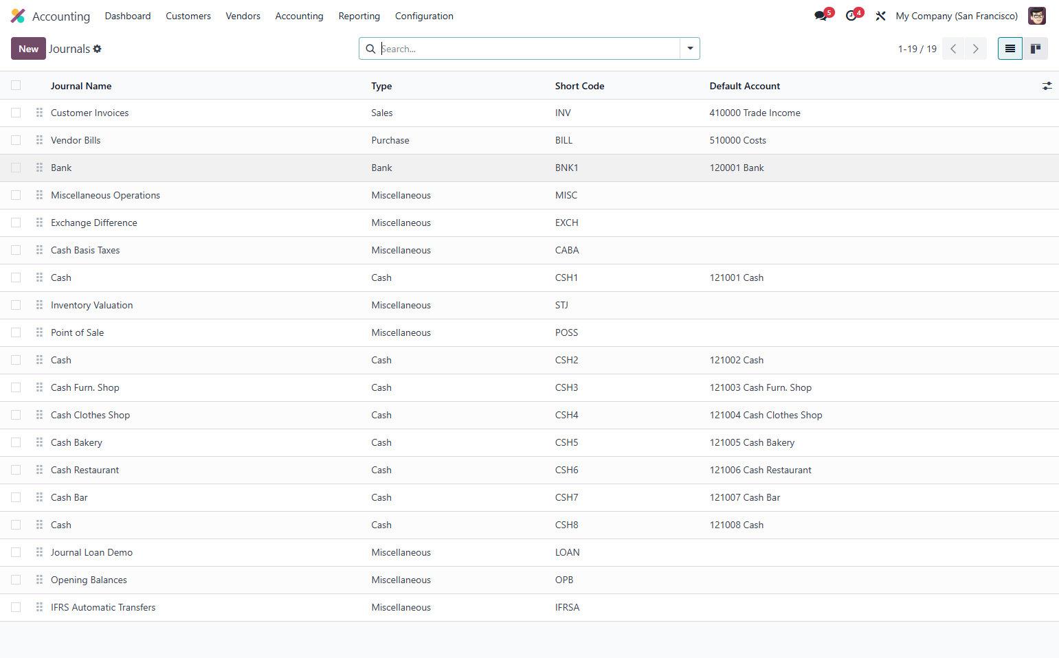Grab the drag handle for Point of Sale
This screenshot has width=1059, height=658.
point(39,332)
